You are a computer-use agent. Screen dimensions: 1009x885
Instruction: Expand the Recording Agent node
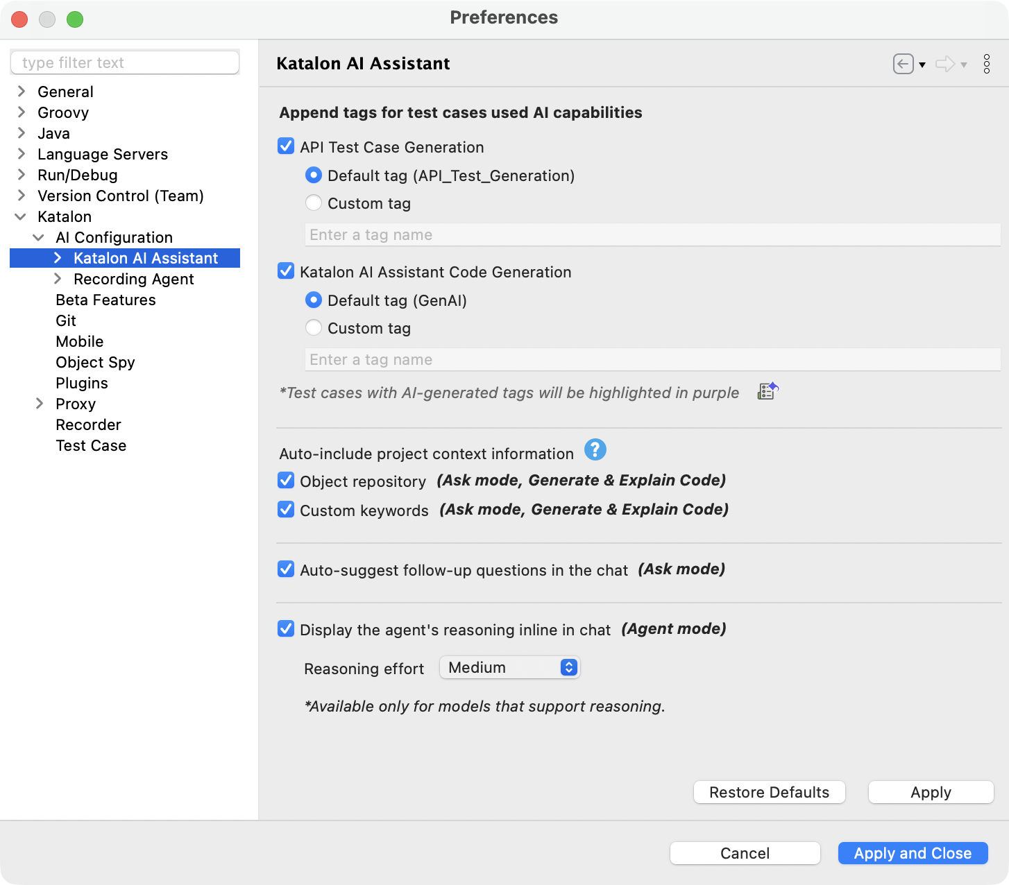click(58, 279)
